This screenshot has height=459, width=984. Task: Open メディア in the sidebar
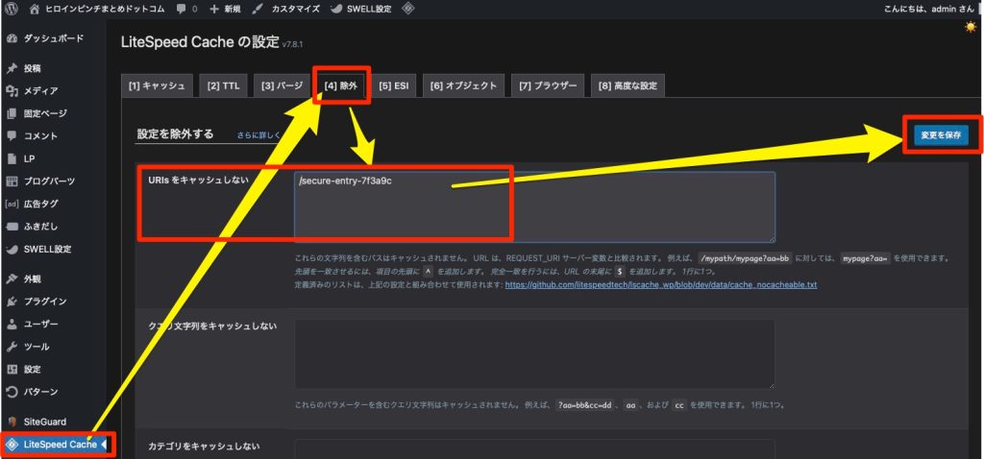pyautogui.click(x=40, y=91)
